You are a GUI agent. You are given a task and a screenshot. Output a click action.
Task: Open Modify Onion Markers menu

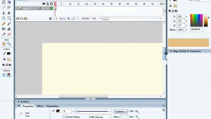(x=73, y=19)
